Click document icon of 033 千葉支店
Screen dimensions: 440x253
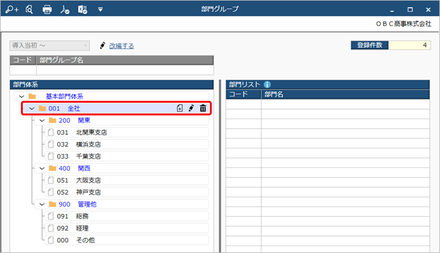coord(51,156)
